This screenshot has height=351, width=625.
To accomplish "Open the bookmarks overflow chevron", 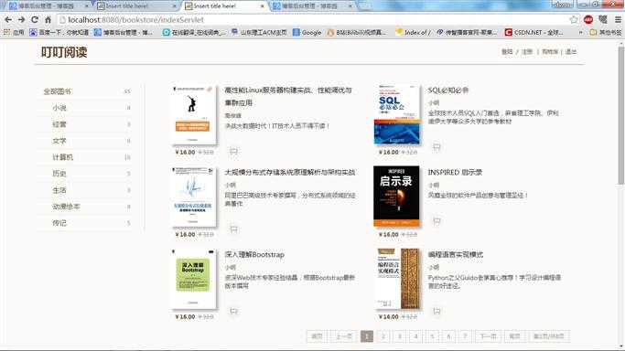I will [x=581, y=32].
